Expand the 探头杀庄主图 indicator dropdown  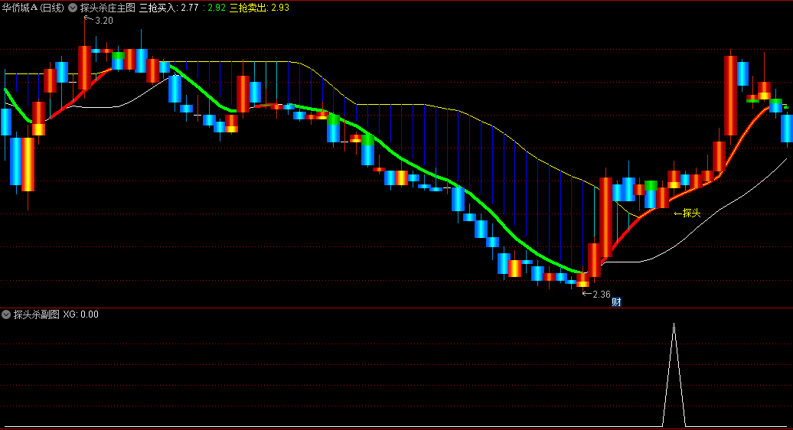pos(73,8)
